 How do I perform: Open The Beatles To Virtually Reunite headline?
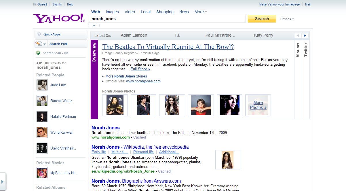click(168, 47)
